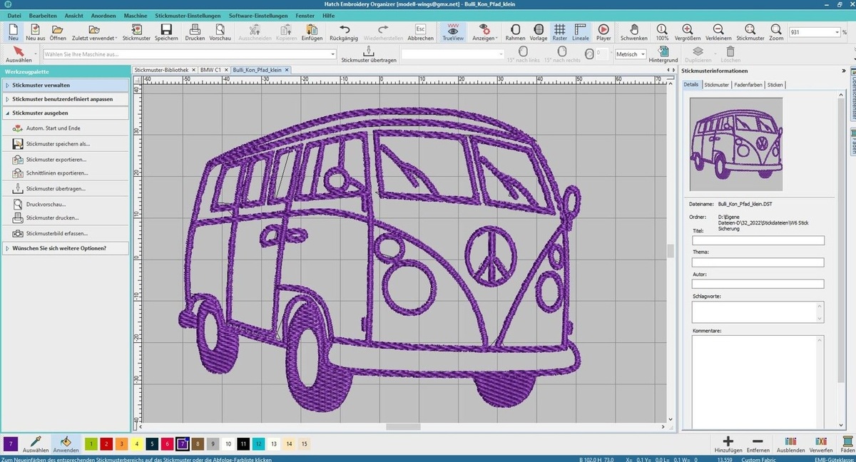Click the Zoom magnifier tool
The image size is (856, 462).
click(x=776, y=32)
